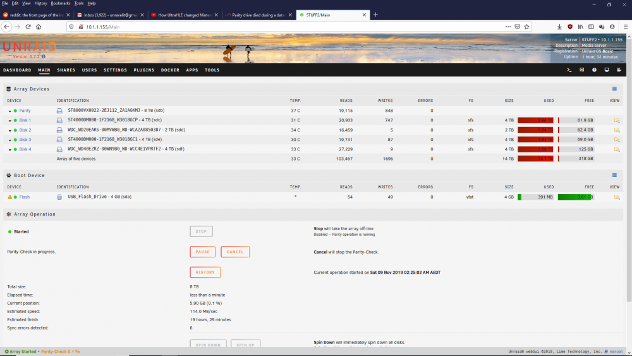Toggle Boot Device list view icon
Screen dimensions: 632x356
(x=614, y=175)
